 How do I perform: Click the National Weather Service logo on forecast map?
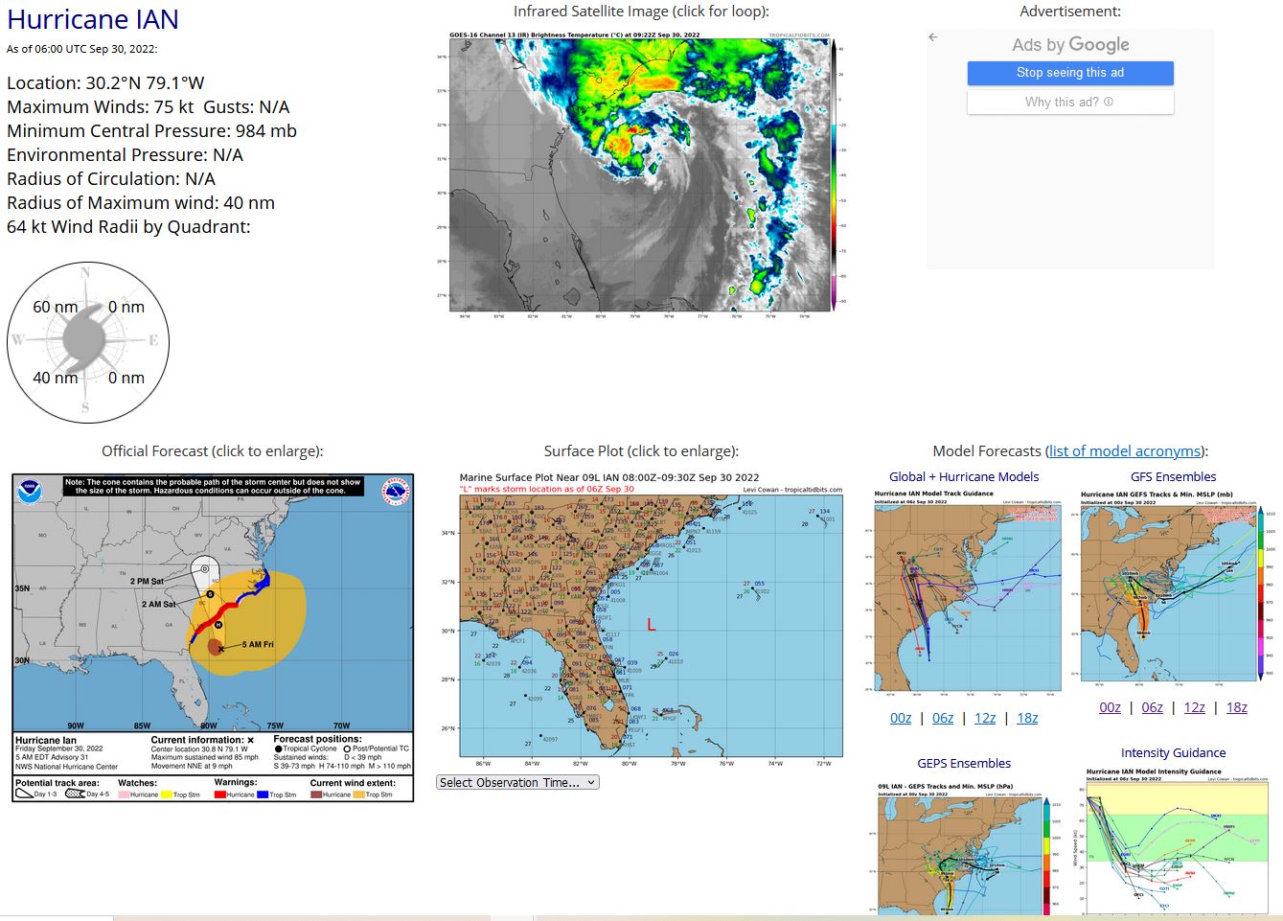click(396, 492)
